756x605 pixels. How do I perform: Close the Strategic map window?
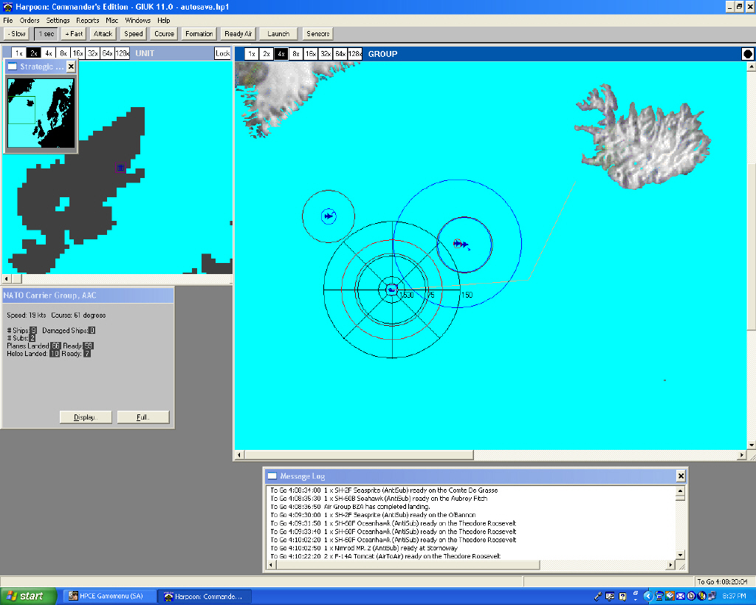pyautogui.click(x=71, y=66)
